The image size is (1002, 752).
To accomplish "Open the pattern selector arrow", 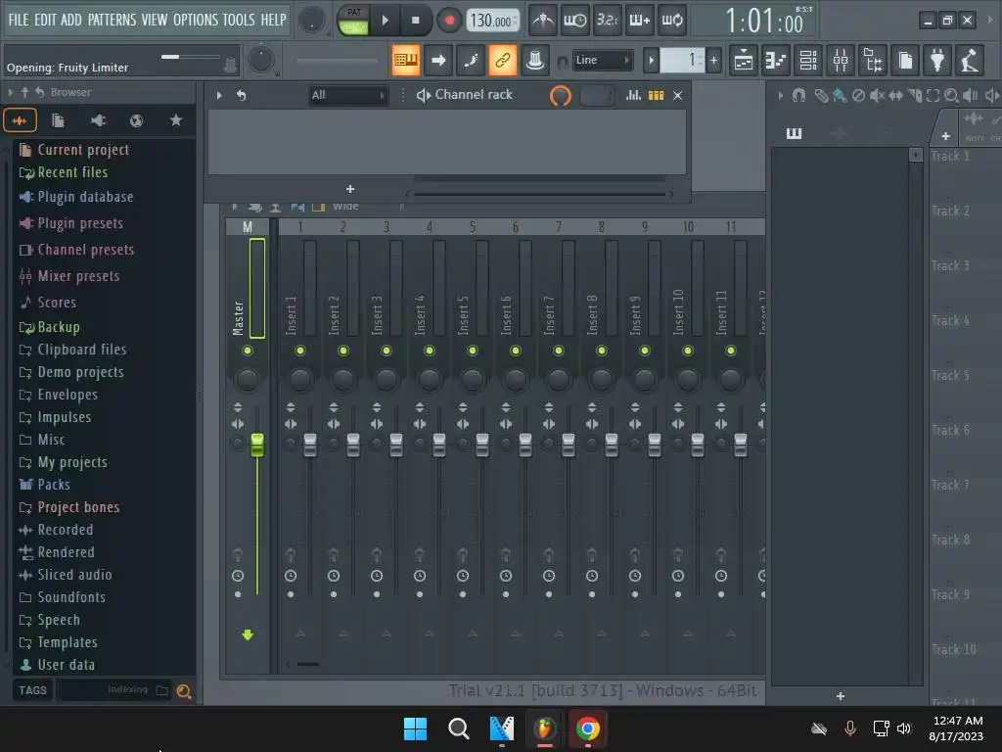I will click(651, 61).
